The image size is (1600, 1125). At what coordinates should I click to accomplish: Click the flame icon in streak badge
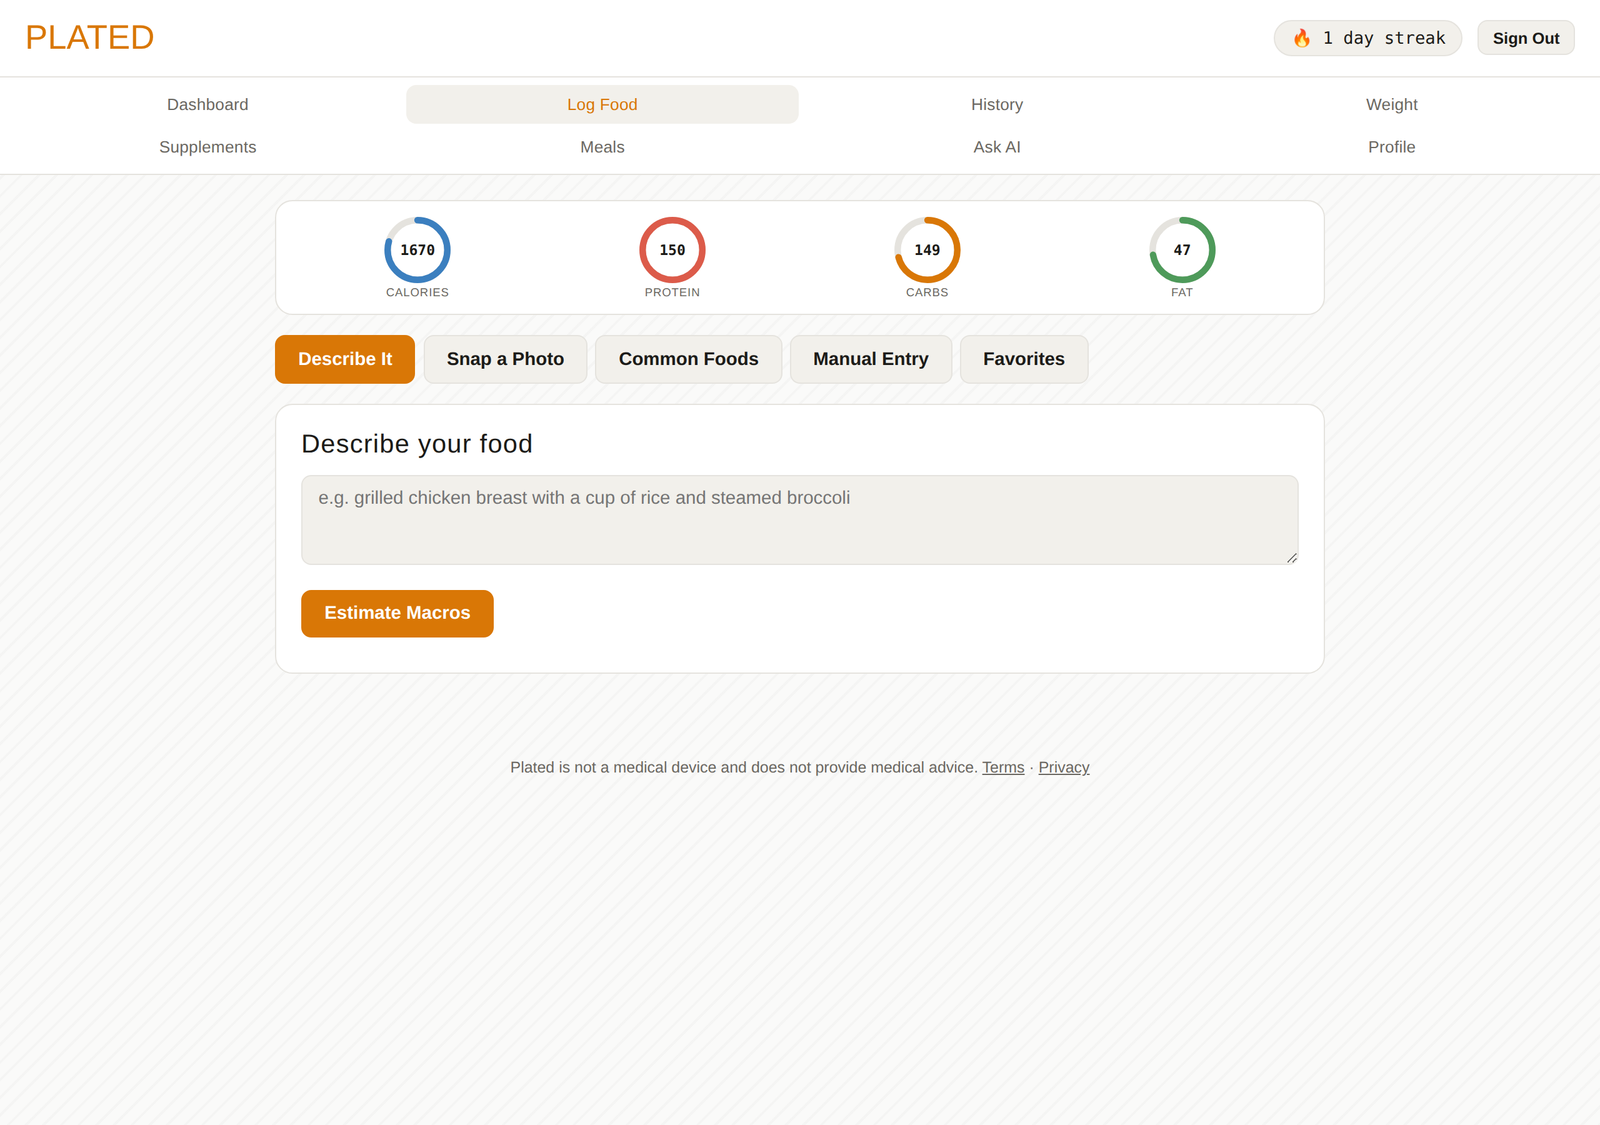[x=1301, y=38]
